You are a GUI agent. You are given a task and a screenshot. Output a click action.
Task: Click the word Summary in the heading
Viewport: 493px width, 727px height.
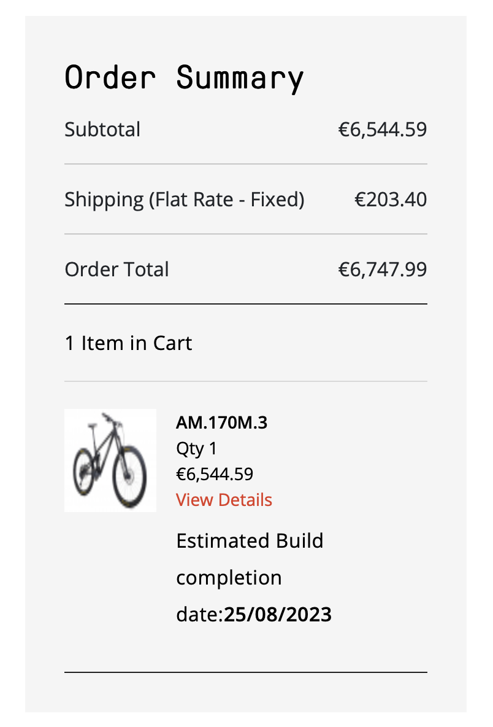(x=240, y=78)
